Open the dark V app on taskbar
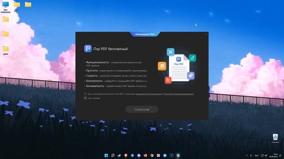 (171, 155)
